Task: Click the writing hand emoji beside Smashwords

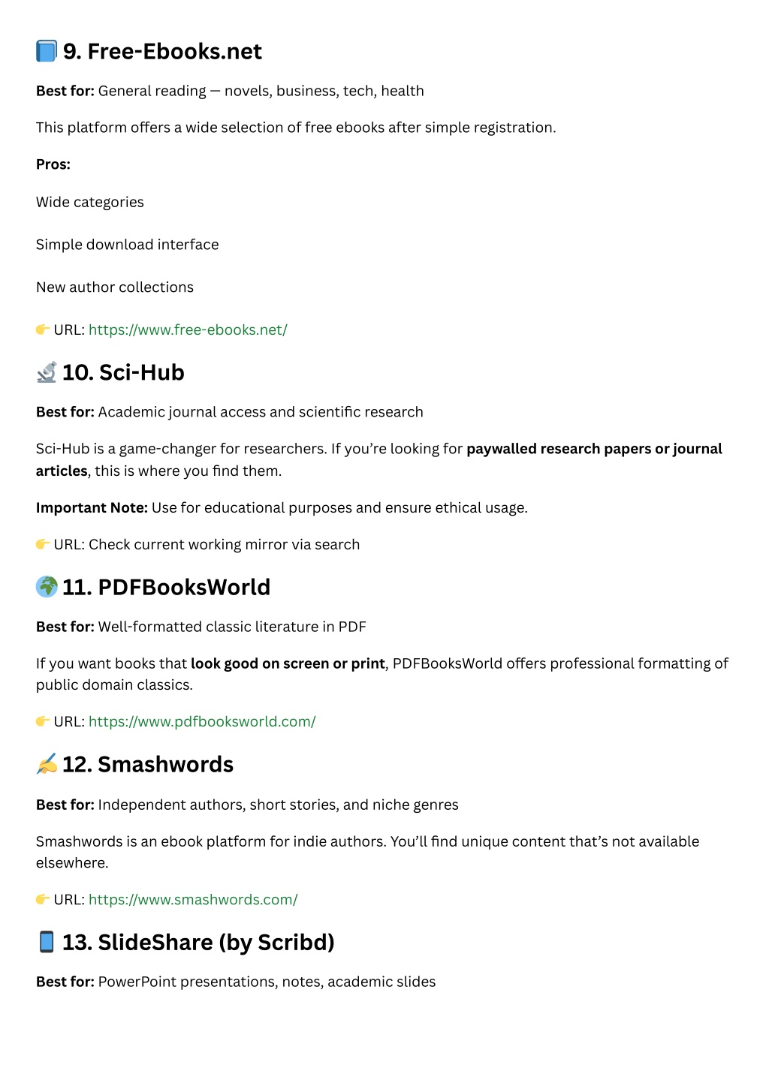Action: tap(47, 764)
